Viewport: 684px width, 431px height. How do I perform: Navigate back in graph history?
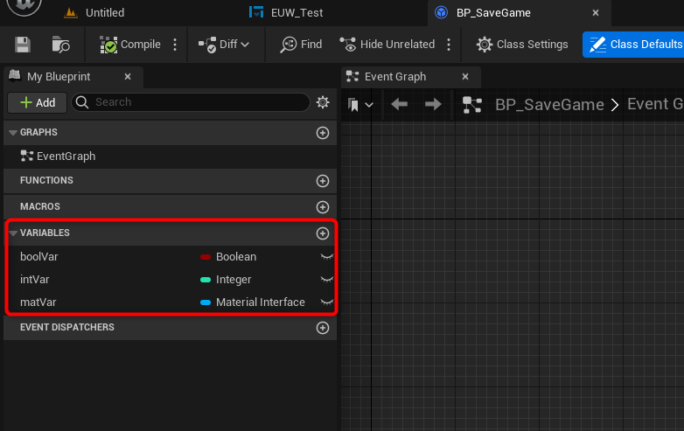(x=399, y=104)
